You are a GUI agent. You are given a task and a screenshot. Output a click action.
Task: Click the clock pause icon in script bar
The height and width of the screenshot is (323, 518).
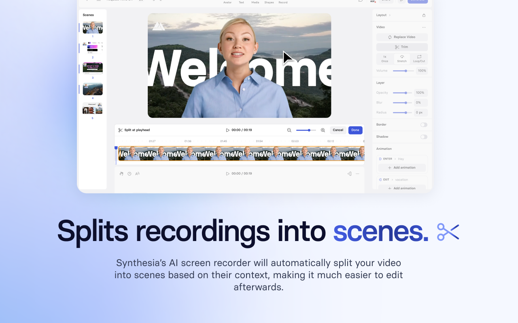pos(129,174)
